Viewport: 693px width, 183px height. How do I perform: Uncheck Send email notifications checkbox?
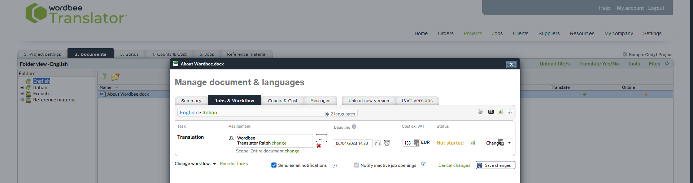pos(274,165)
